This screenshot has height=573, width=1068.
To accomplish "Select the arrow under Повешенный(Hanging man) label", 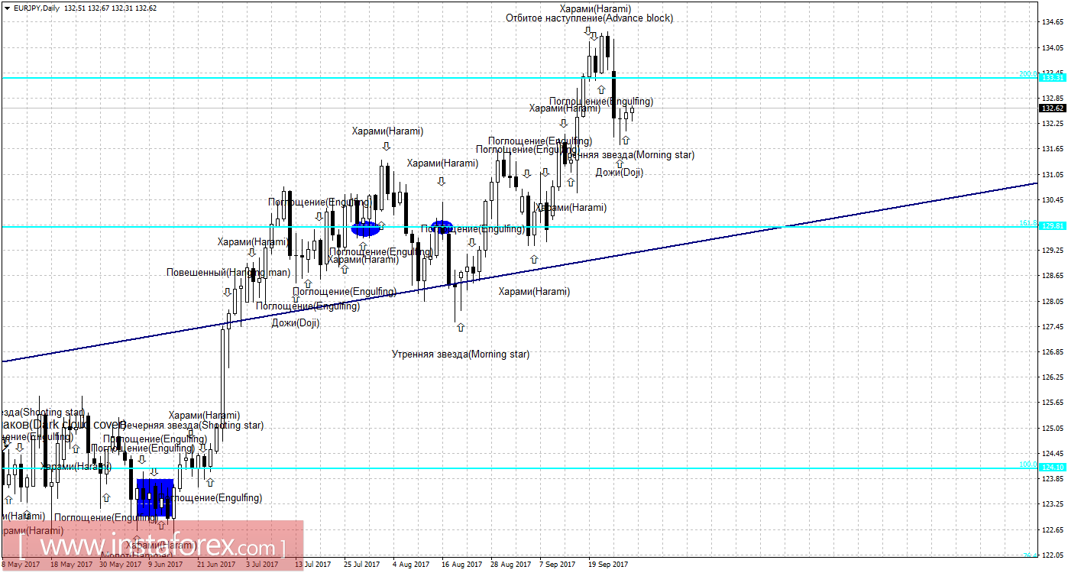I will click(227, 291).
